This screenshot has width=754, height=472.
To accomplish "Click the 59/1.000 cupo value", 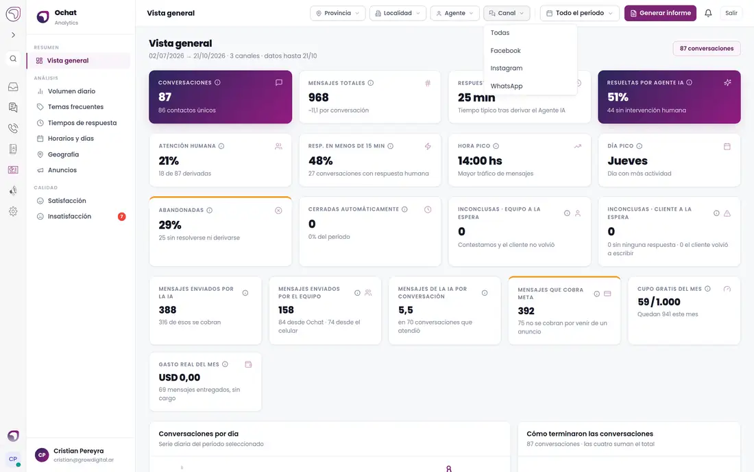I will 659,302.
